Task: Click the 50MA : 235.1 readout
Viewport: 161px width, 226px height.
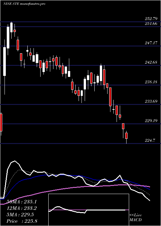Action: (x=21, y=202)
